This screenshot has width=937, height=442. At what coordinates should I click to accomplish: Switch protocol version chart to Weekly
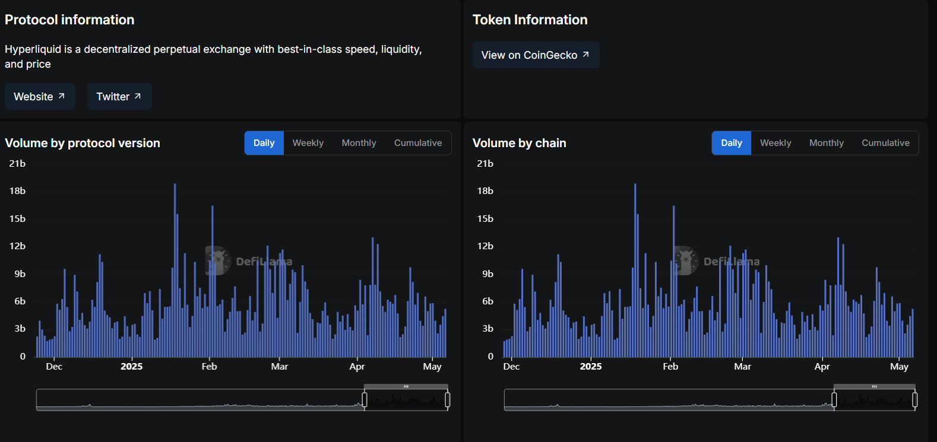tap(308, 143)
